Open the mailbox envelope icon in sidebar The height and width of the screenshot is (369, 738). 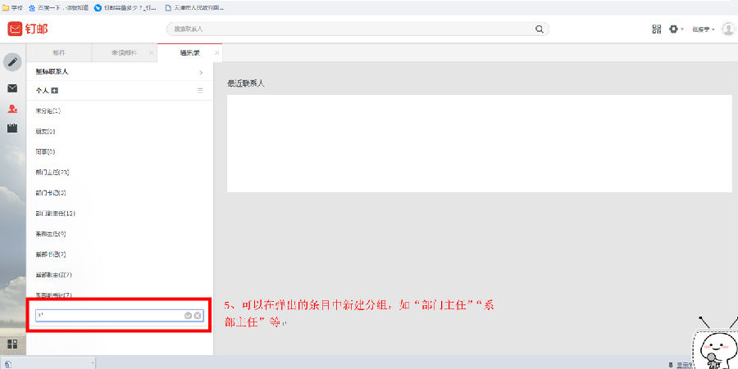12,88
